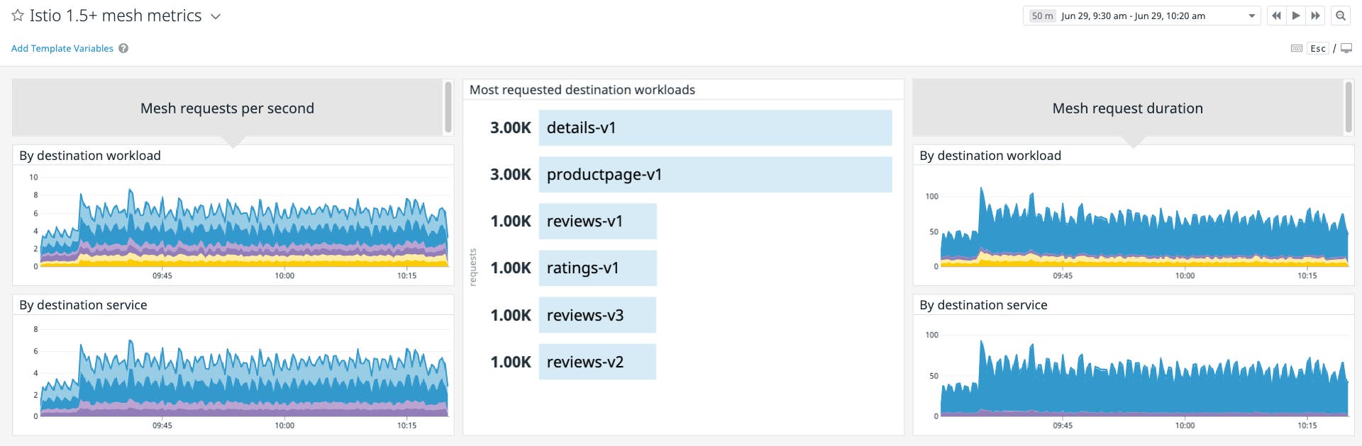Viewport: 1362px width, 446px height.
Task: Click the zoom-out magnifier icon
Action: pyautogui.click(x=1341, y=15)
